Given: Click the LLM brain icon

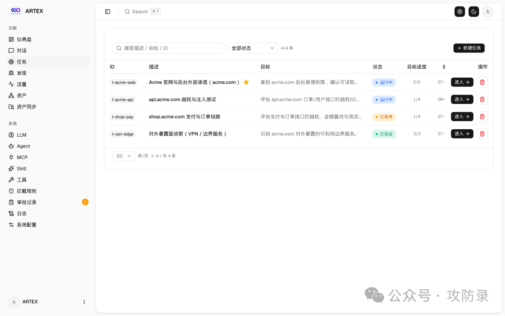Looking at the screenshot, I should click(x=11, y=135).
